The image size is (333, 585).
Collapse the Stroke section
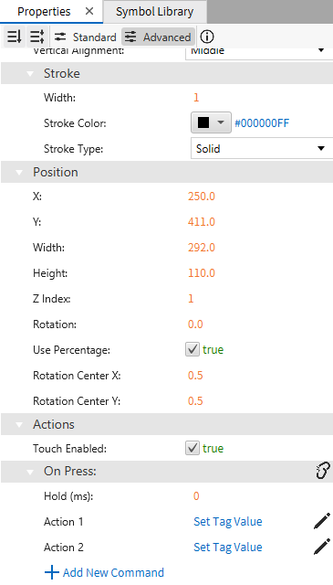point(30,73)
